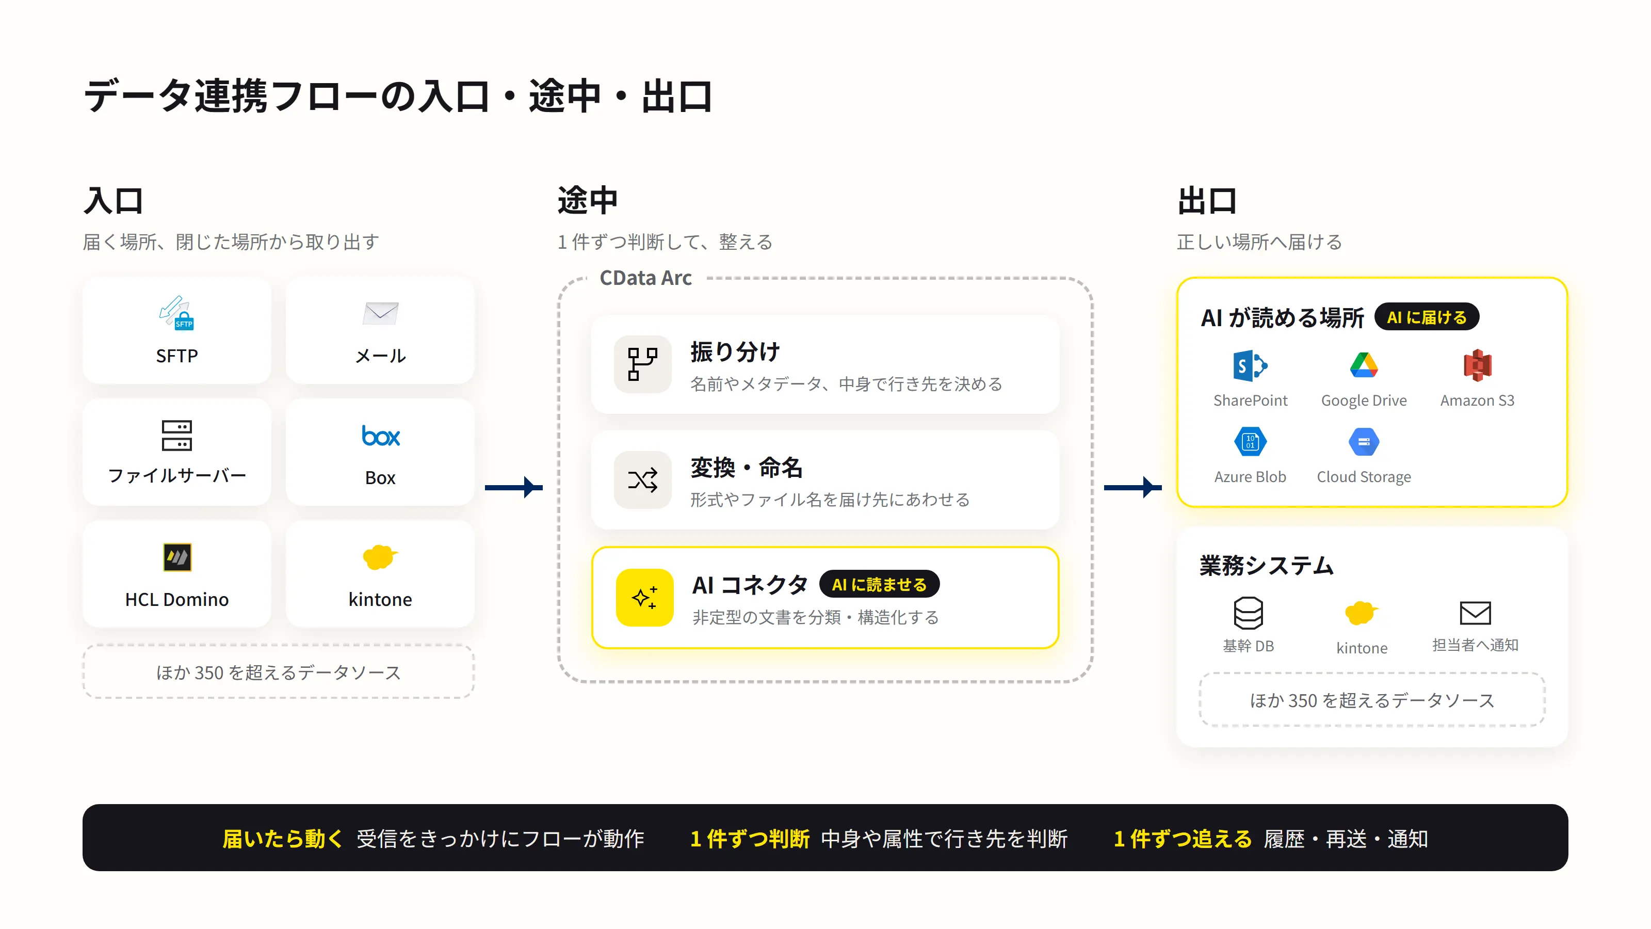The width and height of the screenshot is (1651, 929).
Task: Click the footer's yellow 1 件ずつ判断 text
Action: 750,838
